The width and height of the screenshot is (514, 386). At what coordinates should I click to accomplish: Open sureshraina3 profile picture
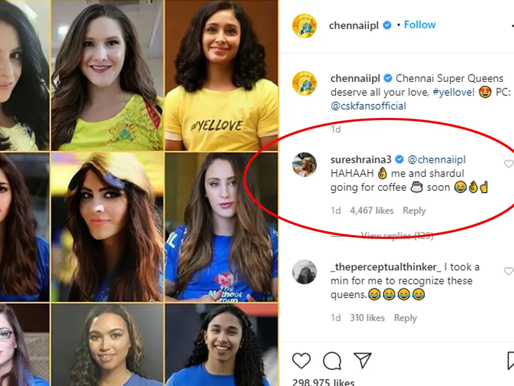304,164
